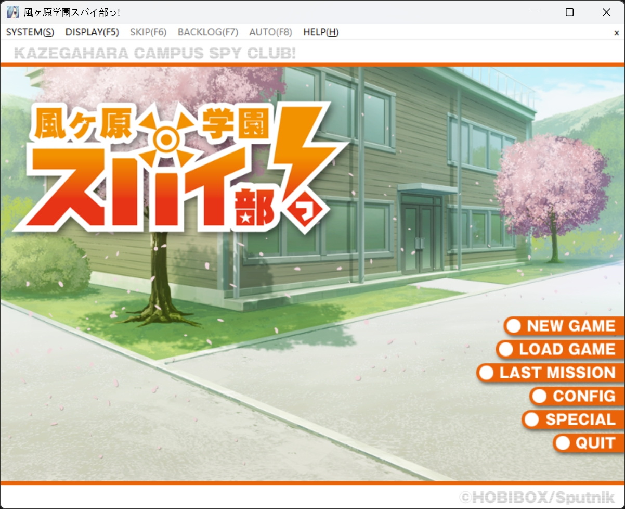Maximize the game window
Image resolution: width=625 pixels, height=509 pixels.
click(x=569, y=12)
